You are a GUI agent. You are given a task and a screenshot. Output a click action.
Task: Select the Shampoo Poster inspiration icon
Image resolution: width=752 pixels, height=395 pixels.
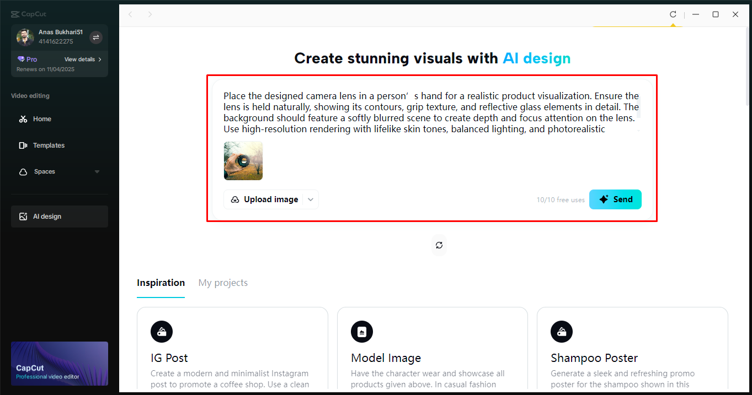562,332
